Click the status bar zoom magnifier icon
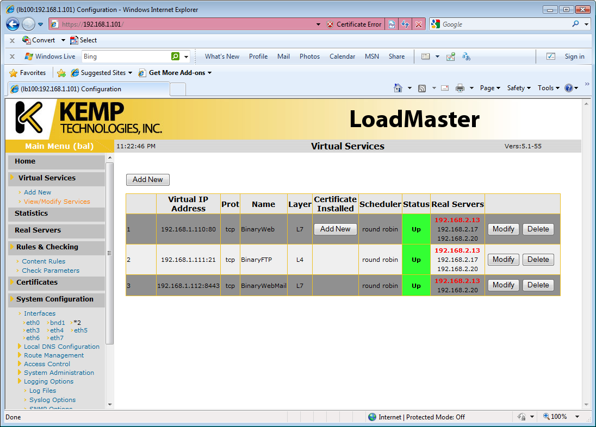Screen dimensions: 596x427 (546, 416)
